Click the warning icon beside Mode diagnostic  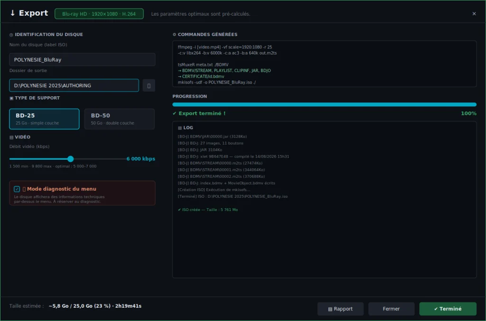click(24, 189)
